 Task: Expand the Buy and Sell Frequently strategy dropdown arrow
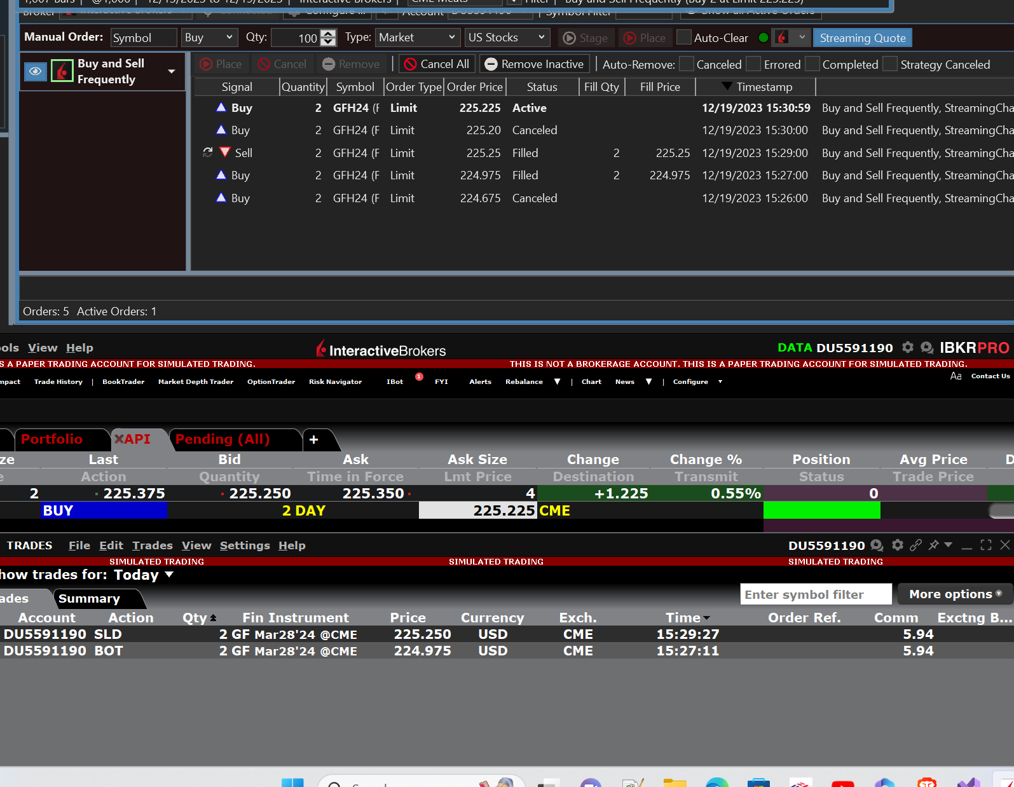[x=172, y=71]
